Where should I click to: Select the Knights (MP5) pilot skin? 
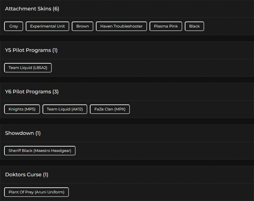(22, 109)
